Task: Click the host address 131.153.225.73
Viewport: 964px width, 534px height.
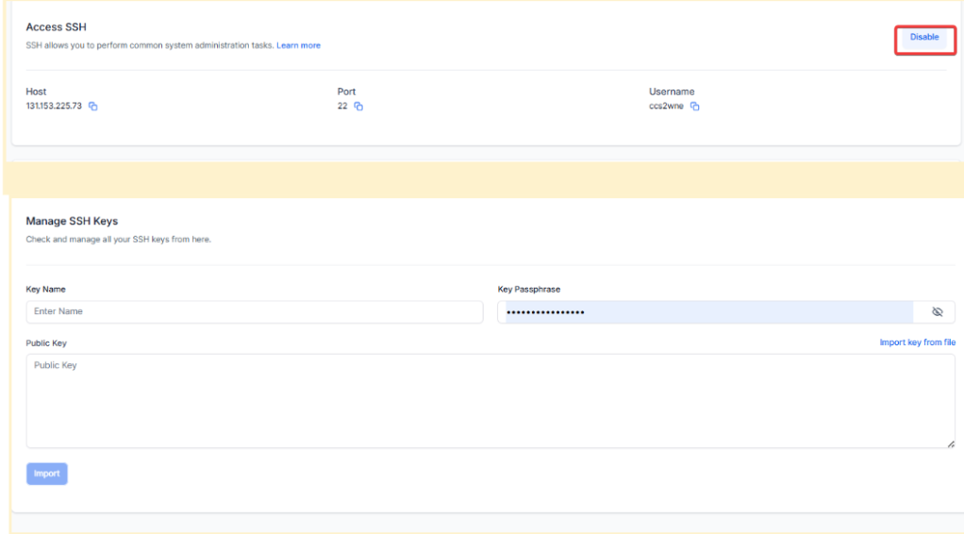Action: 54,107
